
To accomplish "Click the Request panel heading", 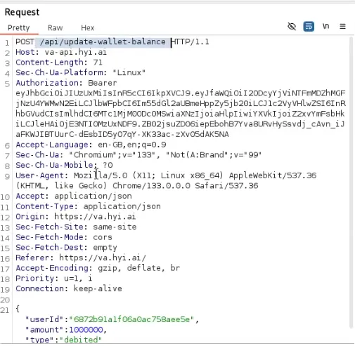I will point(22,12).
